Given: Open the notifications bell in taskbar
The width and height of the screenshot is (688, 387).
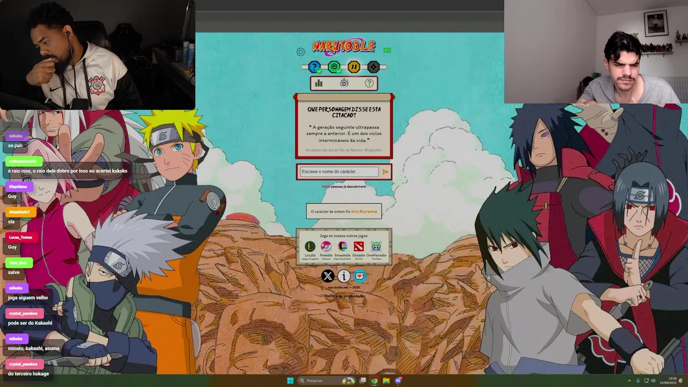Looking at the screenshot, I should 681,381.
